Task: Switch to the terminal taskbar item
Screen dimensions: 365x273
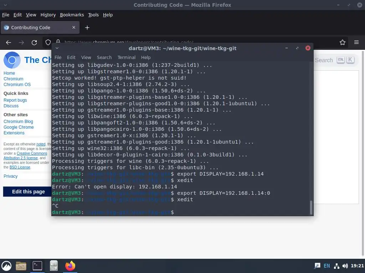Action: pos(37,266)
